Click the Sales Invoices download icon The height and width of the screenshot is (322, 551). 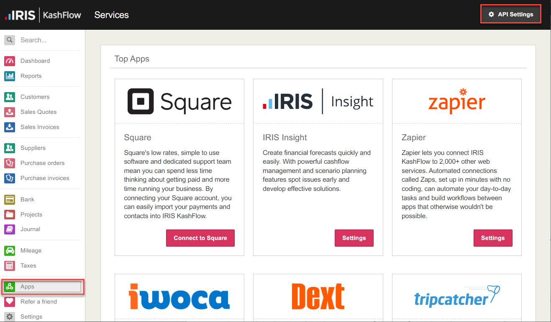pyautogui.click(x=10, y=127)
